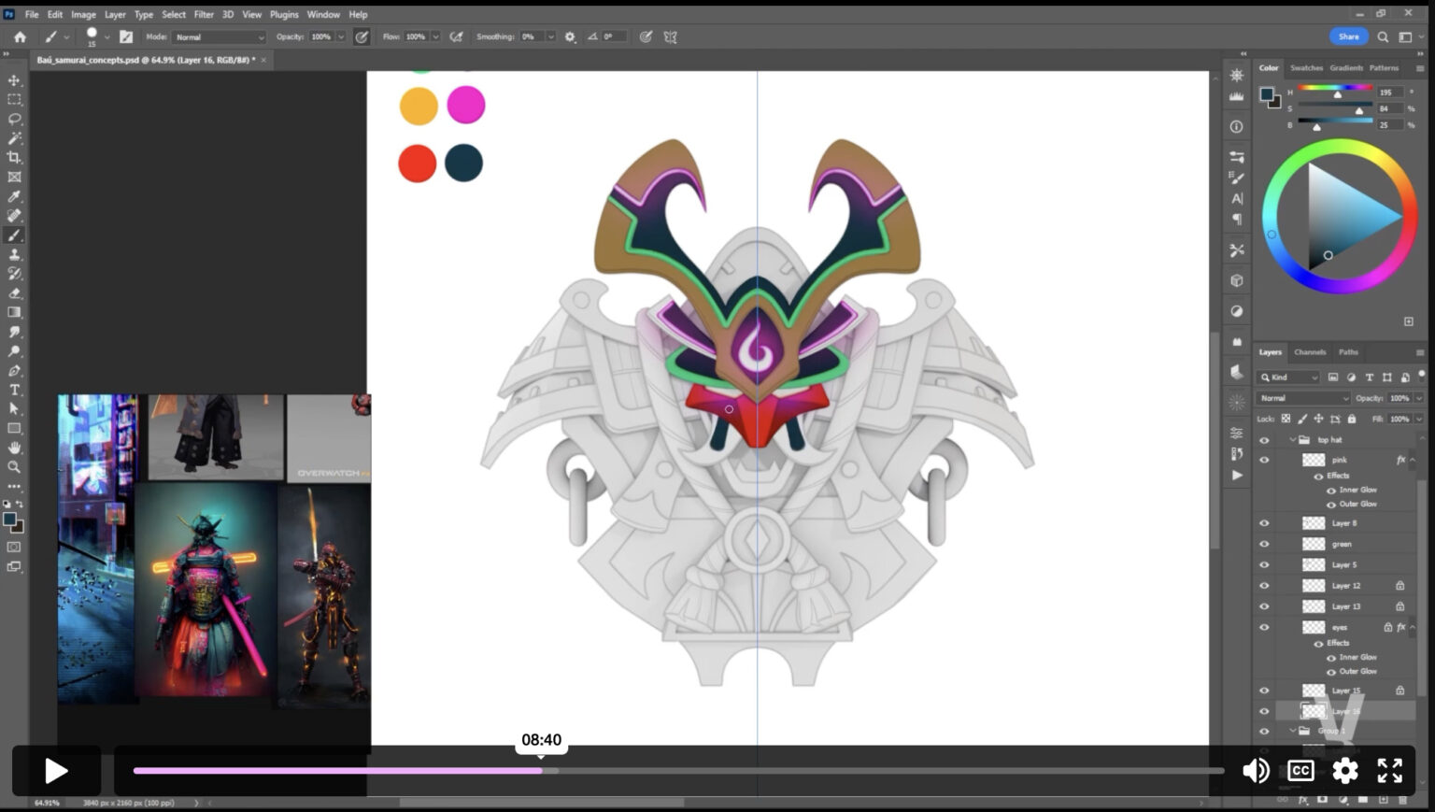Select the Eyedropper tool
The width and height of the screenshot is (1435, 812).
[x=14, y=196]
